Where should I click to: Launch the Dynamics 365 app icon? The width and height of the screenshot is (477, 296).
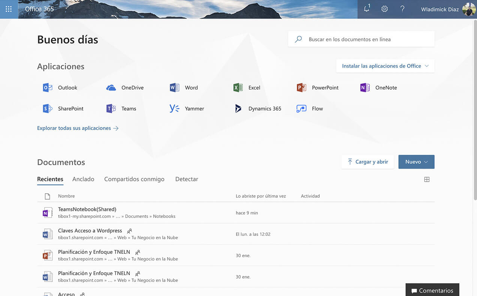238,108
